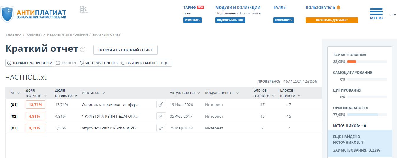
Task: Click the Skolkovo logo
Action: coord(84,9)
